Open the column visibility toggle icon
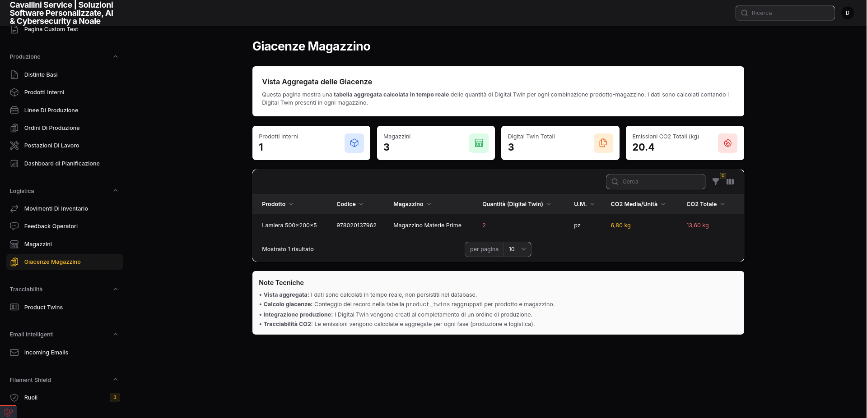Image resolution: width=867 pixels, height=418 pixels. (730, 182)
